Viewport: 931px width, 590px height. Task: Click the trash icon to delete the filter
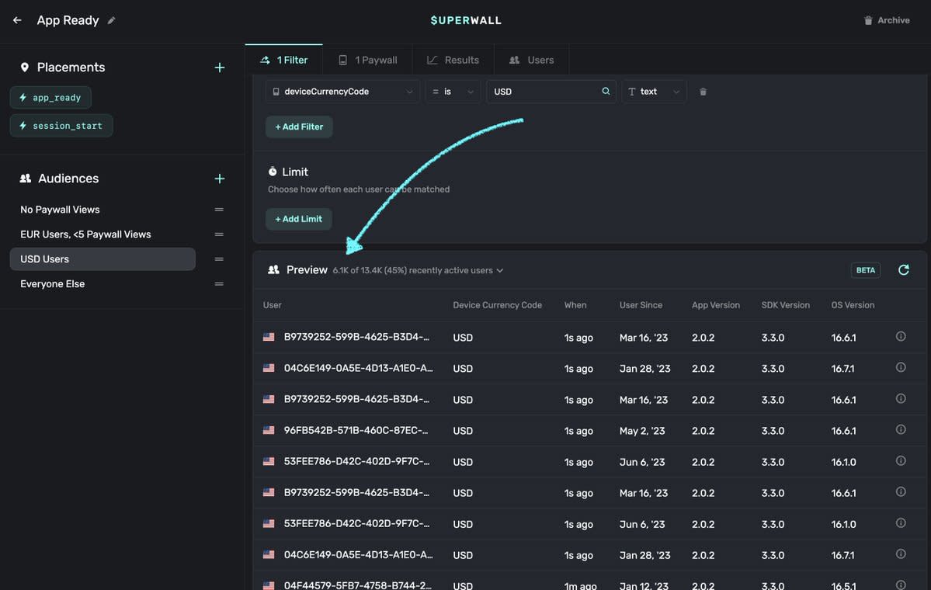tap(702, 91)
